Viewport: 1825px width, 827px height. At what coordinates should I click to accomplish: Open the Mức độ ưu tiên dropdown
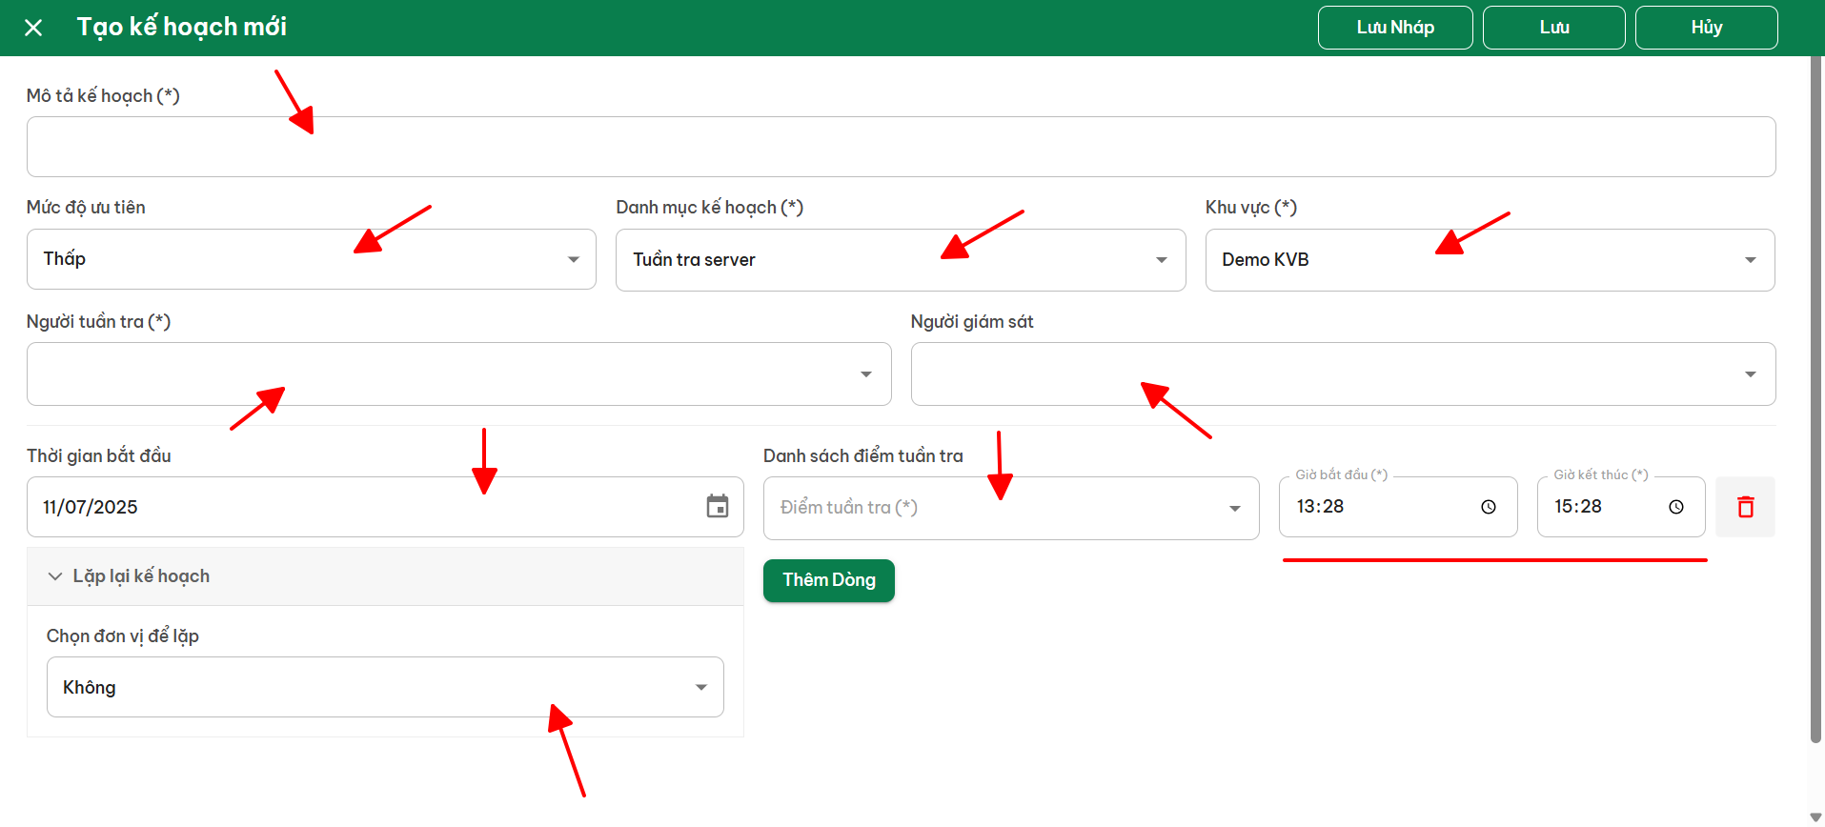point(312,259)
